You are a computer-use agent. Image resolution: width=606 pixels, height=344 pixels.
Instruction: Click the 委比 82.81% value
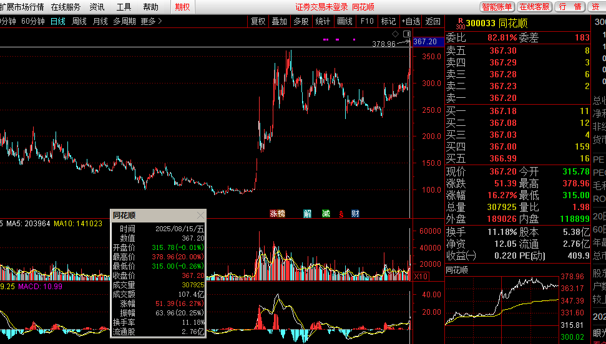[502, 38]
